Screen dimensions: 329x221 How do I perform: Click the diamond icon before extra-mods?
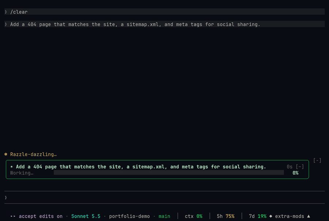click(x=271, y=216)
